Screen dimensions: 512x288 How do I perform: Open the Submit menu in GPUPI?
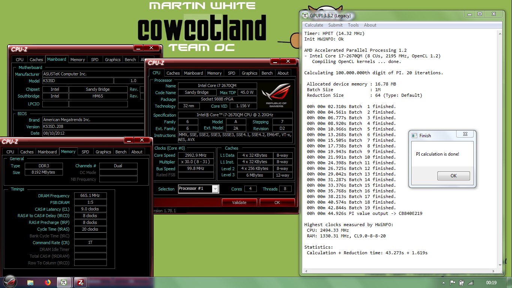[x=335, y=25]
